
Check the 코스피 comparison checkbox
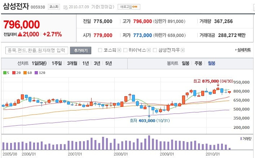coord(100,50)
